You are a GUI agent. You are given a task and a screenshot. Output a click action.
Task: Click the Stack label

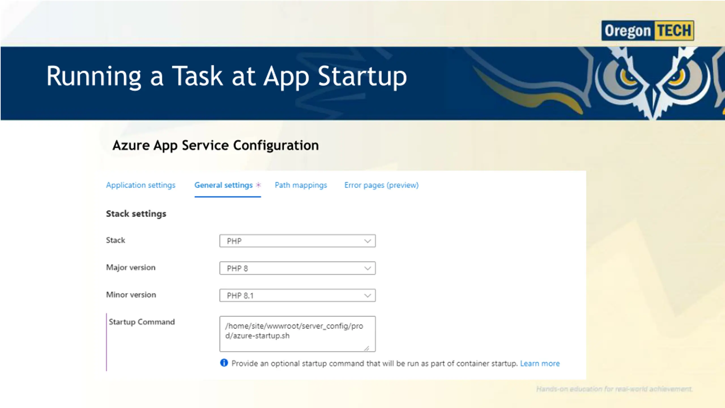pyautogui.click(x=116, y=240)
